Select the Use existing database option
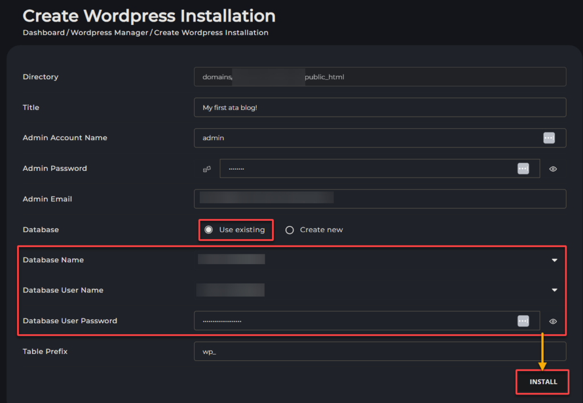This screenshot has width=583, height=403. [209, 230]
